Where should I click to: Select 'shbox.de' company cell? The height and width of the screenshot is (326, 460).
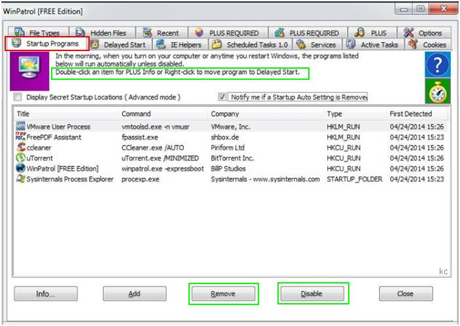(x=224, y=137)
